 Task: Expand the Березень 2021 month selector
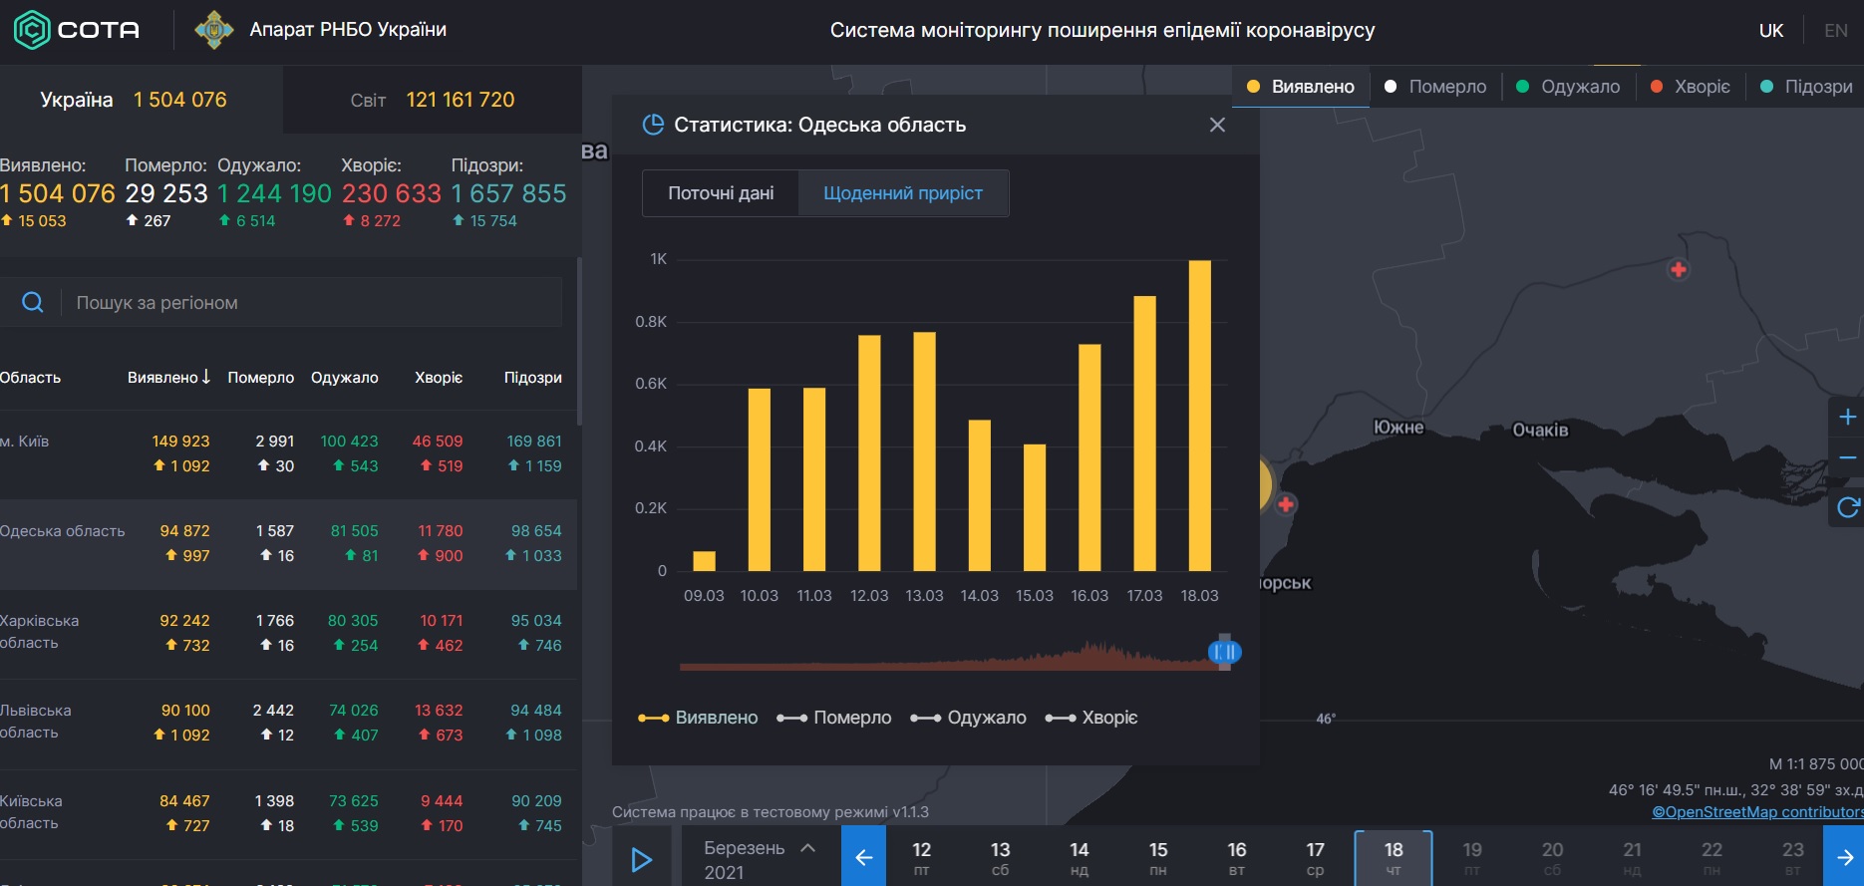pos(760,858)
